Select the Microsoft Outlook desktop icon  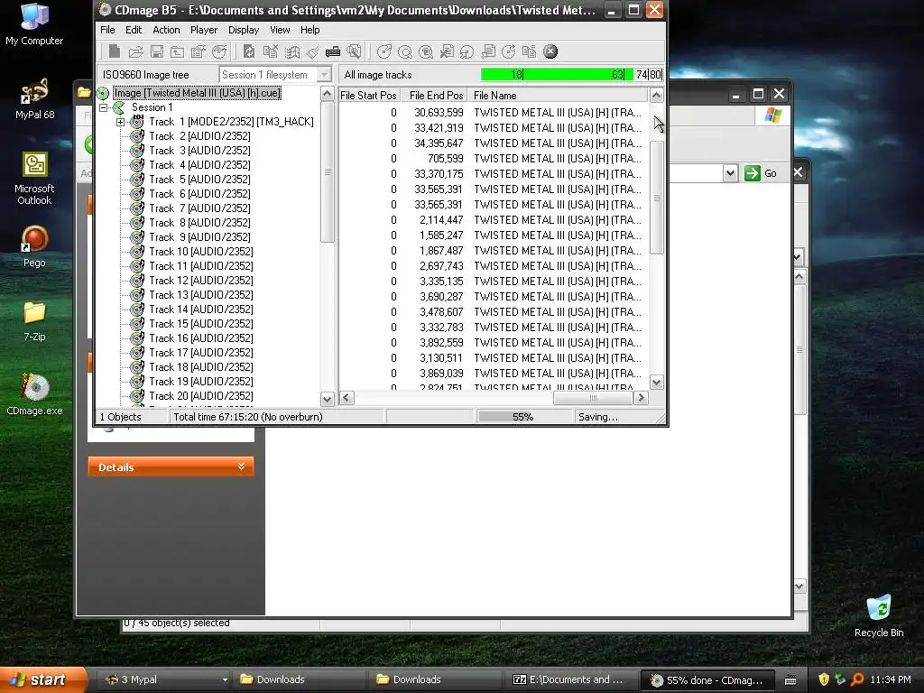34,179
